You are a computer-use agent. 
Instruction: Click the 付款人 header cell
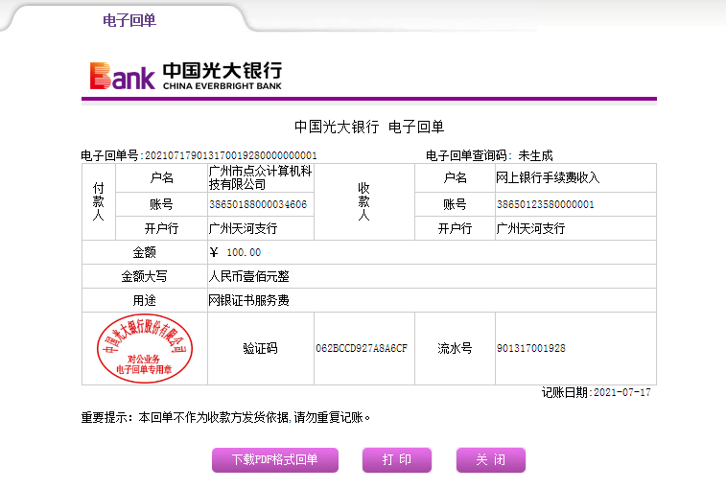[x=98, y=202]
